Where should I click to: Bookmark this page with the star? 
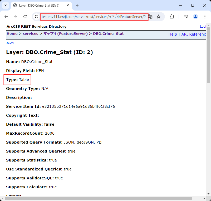pyautogui.click(x=159, y=17)
